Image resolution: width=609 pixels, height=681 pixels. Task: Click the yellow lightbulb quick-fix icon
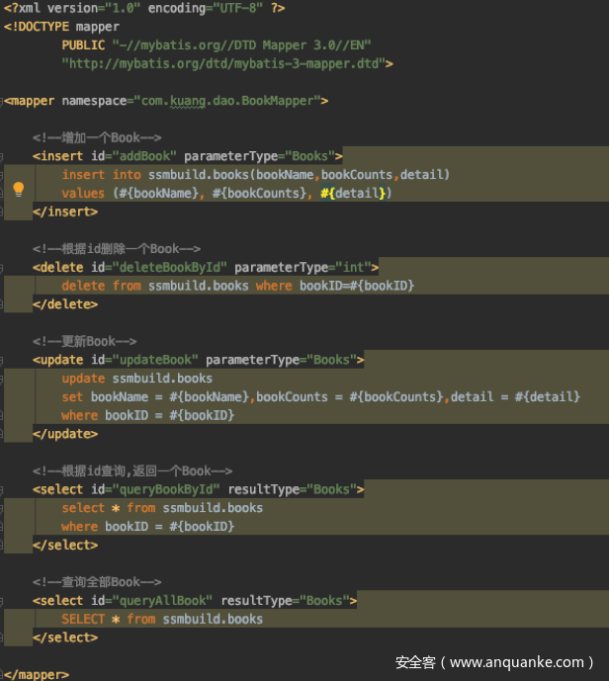[x=18, y=190]
